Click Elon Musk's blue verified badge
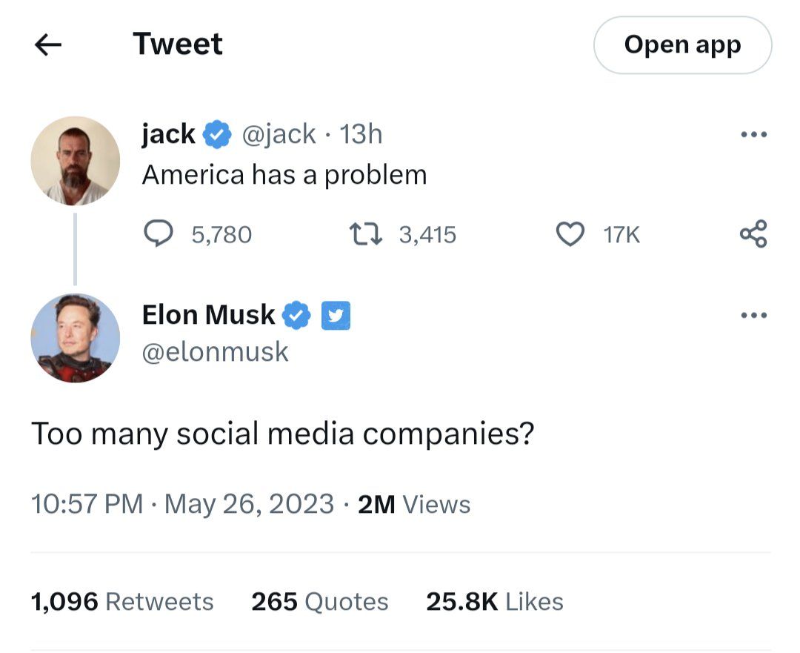The height and width of the screenshot is (653, 800). coord(297,316)
